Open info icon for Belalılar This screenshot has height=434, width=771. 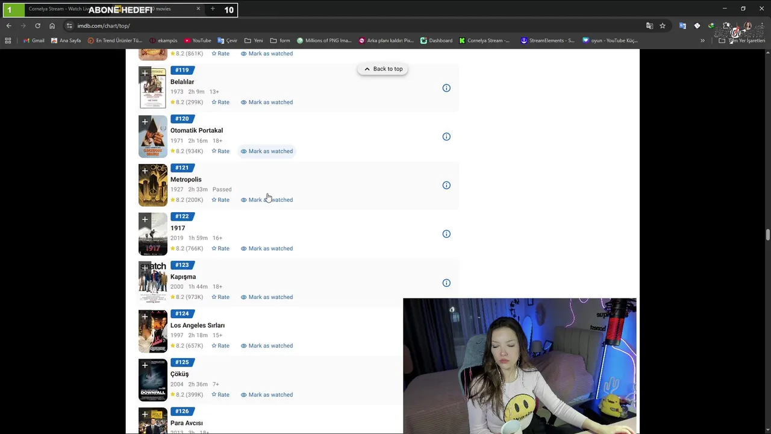(x=446, y=88)
